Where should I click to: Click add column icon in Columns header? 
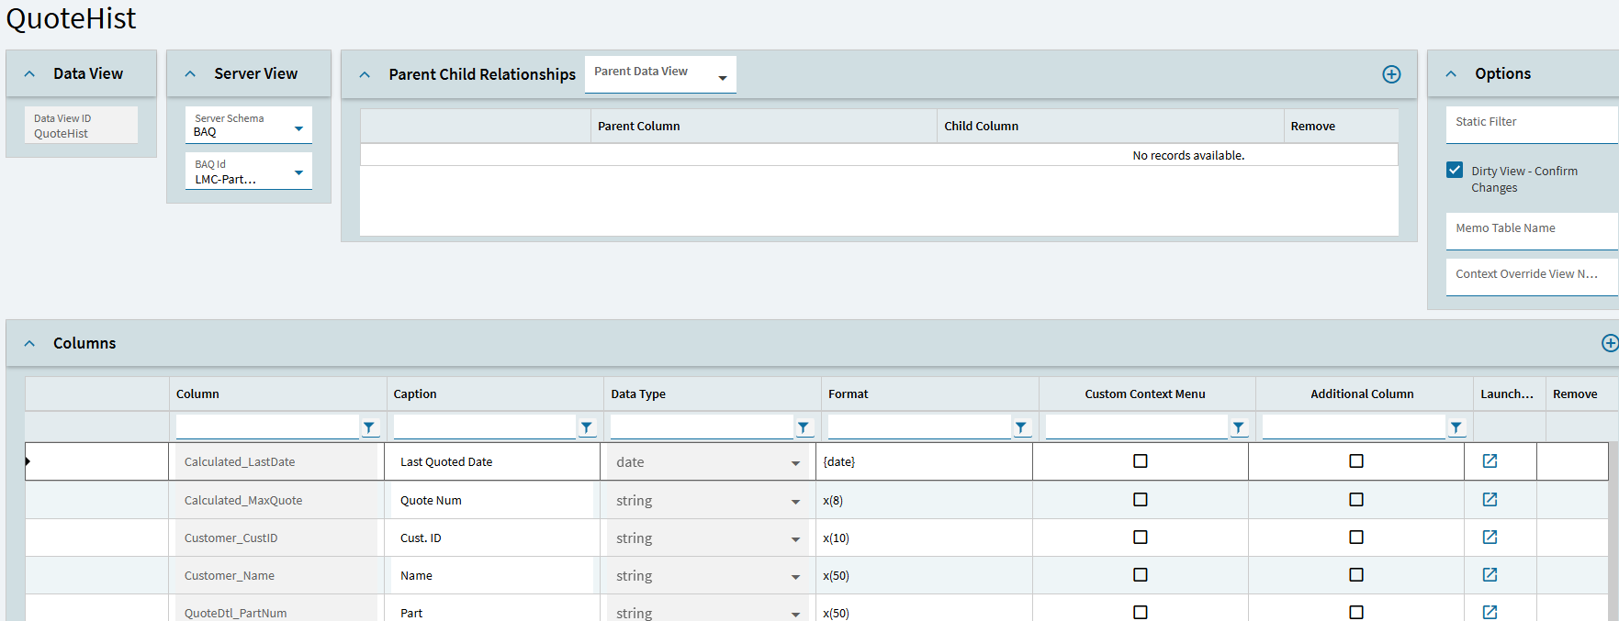(1609, 343)
